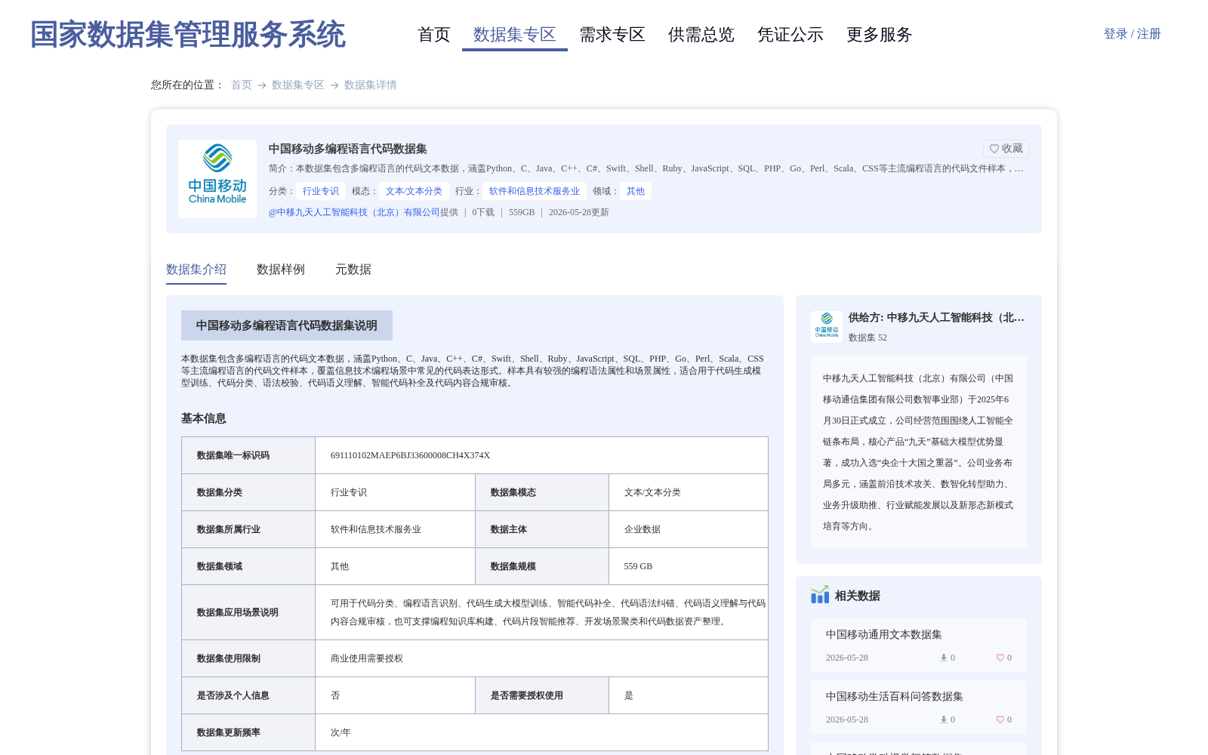Screen dimensions: 1208x755
Task: Click the 收藏 favorite button
Action: [x=1006, y=149]
